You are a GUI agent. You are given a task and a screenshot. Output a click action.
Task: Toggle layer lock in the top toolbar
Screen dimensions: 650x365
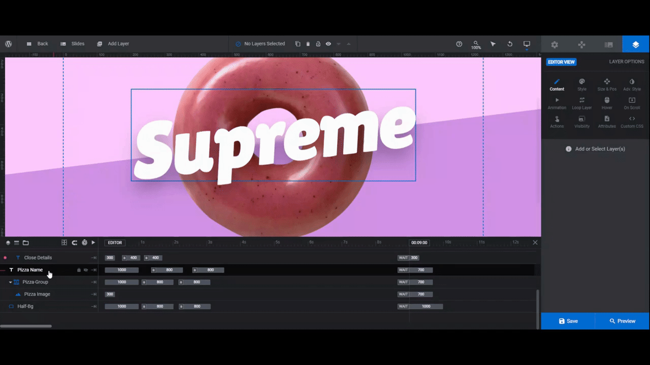(318, 44)
